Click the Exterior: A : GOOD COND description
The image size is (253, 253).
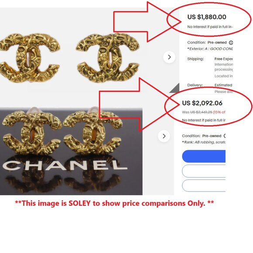pos(210,49)
